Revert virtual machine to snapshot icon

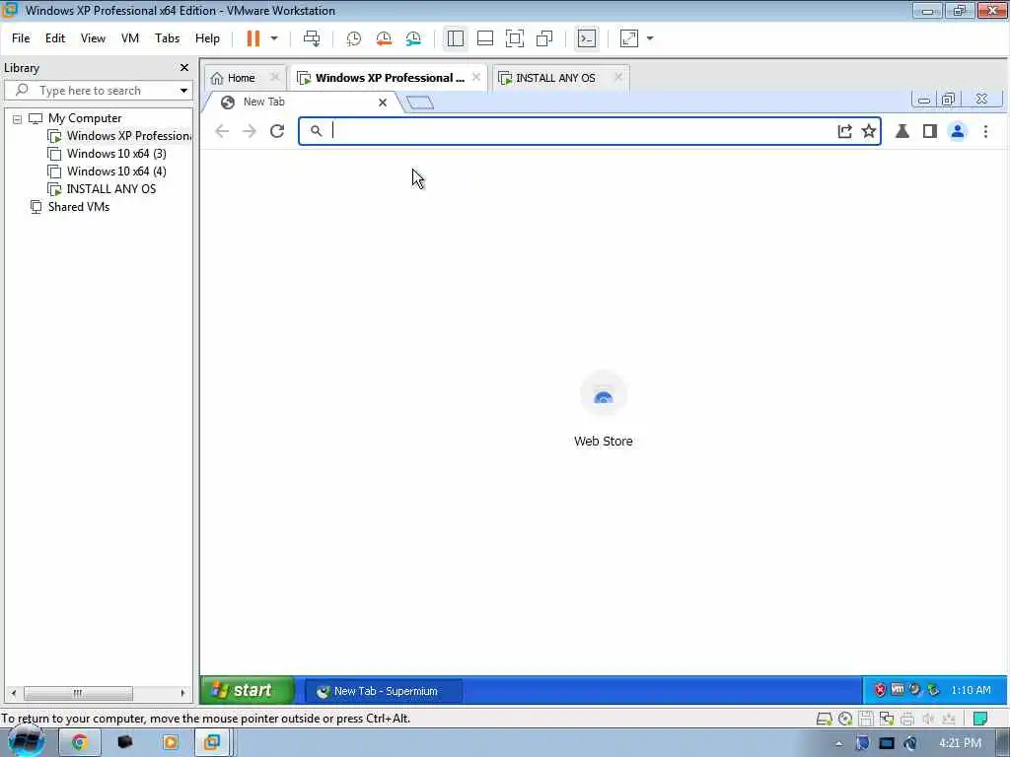pos(384,38)
